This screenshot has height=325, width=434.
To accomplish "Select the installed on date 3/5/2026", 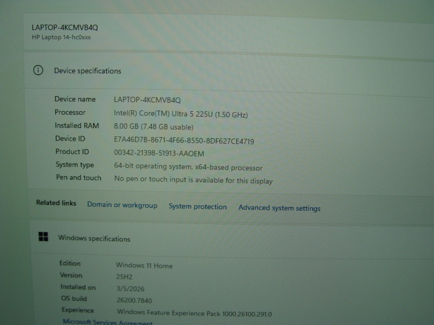I will pos(130,289).
